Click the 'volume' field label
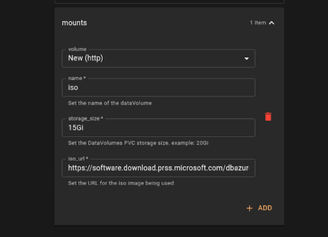This screenshot has width=328, height=237. [x=77, y=49]
